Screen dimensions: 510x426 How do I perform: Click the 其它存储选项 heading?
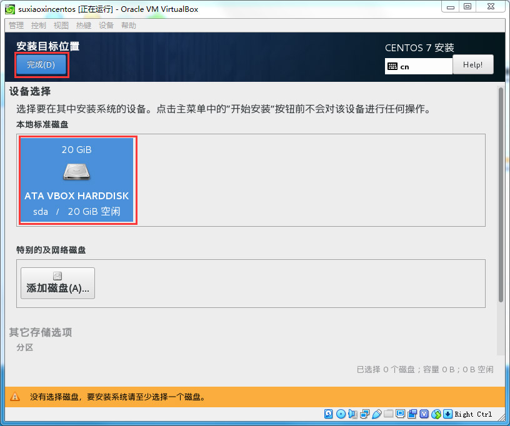click(x=41, y=332)
